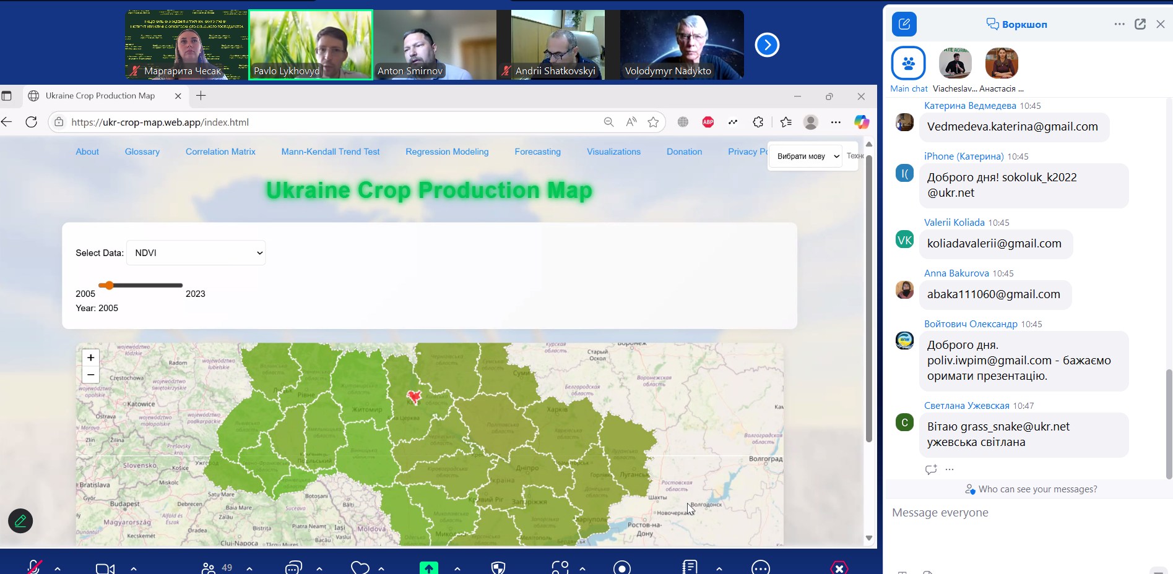Click the Donation link
This screenshot has width=1173, height=574.
tap(685, 152)
